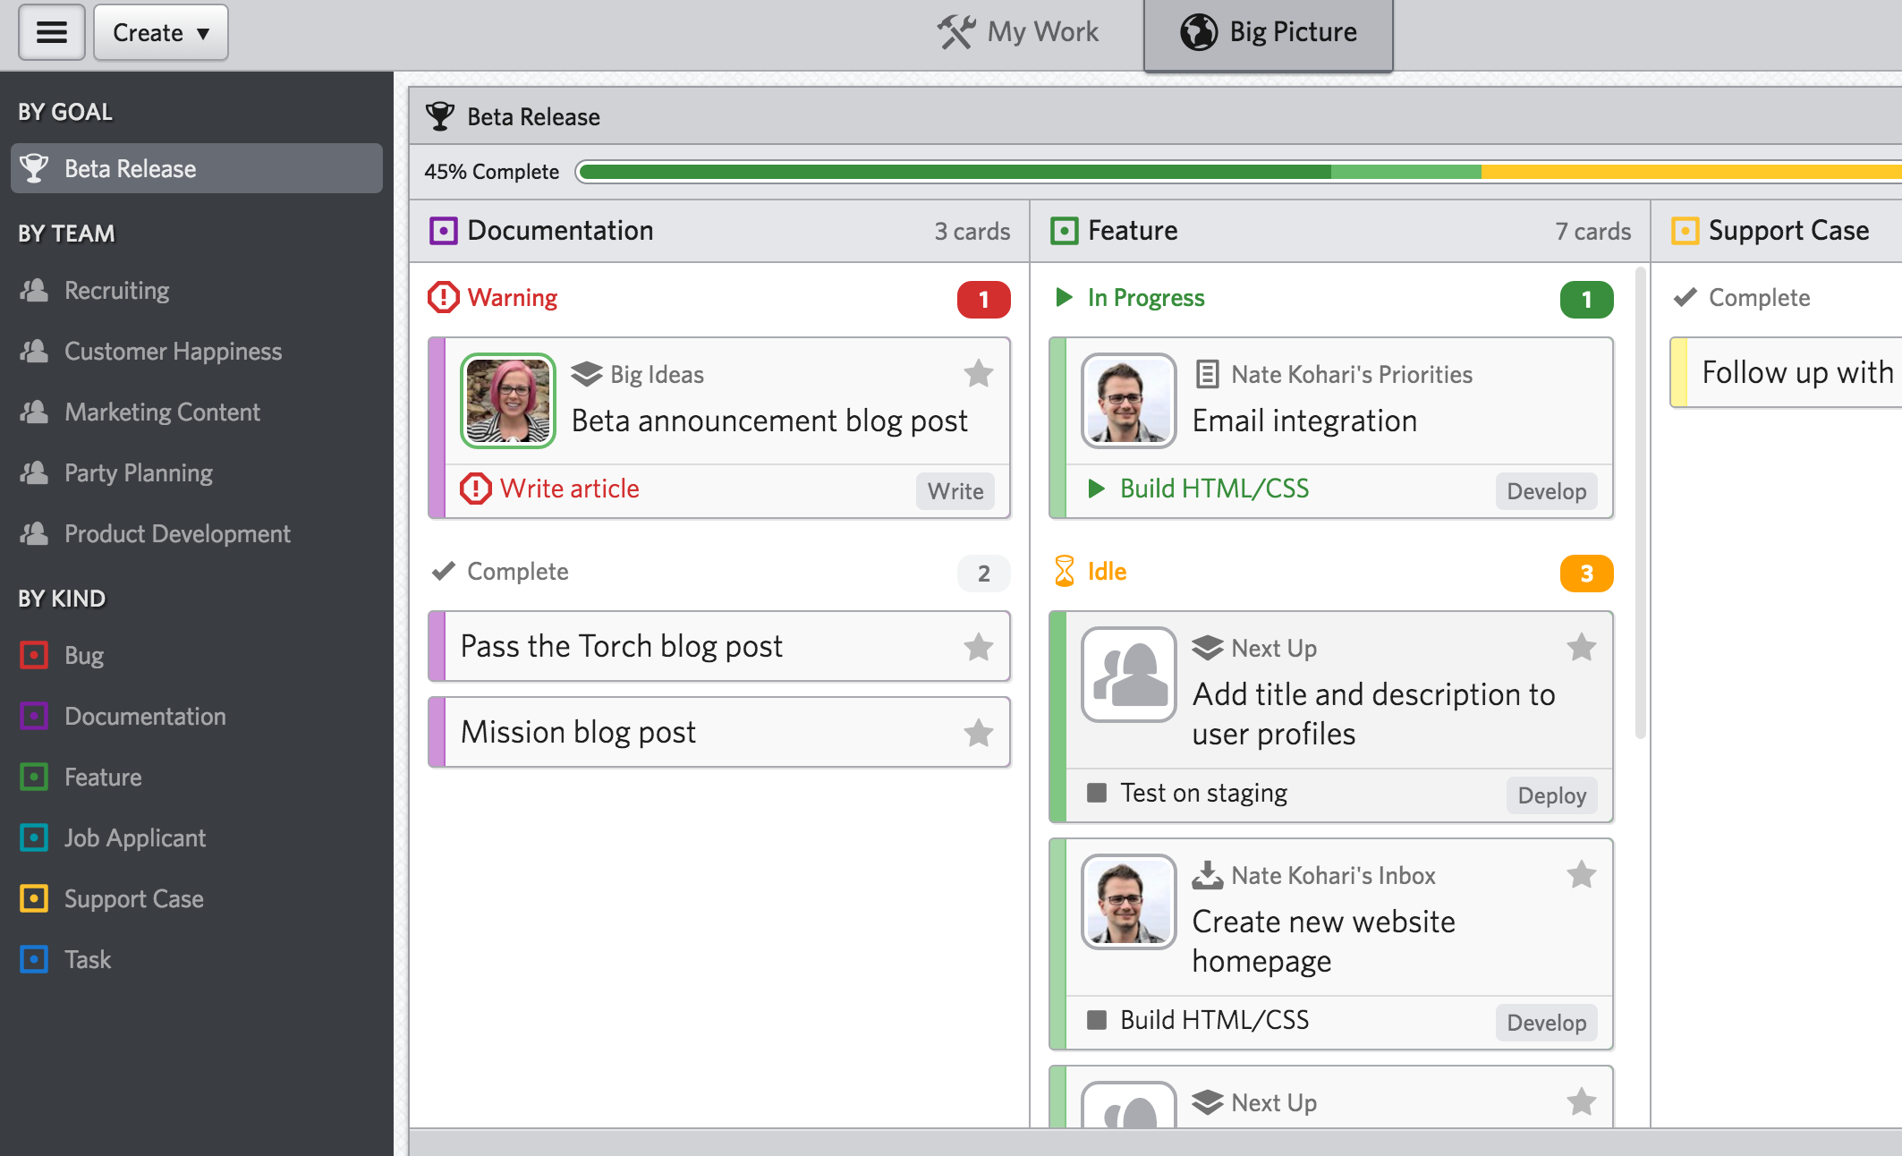
Task: Click the 45% Complete progress bar
Action: point(1235,172)
